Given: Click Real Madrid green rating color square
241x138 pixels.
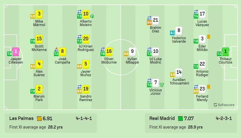Looking at the screenshot, I should (180, 119).
